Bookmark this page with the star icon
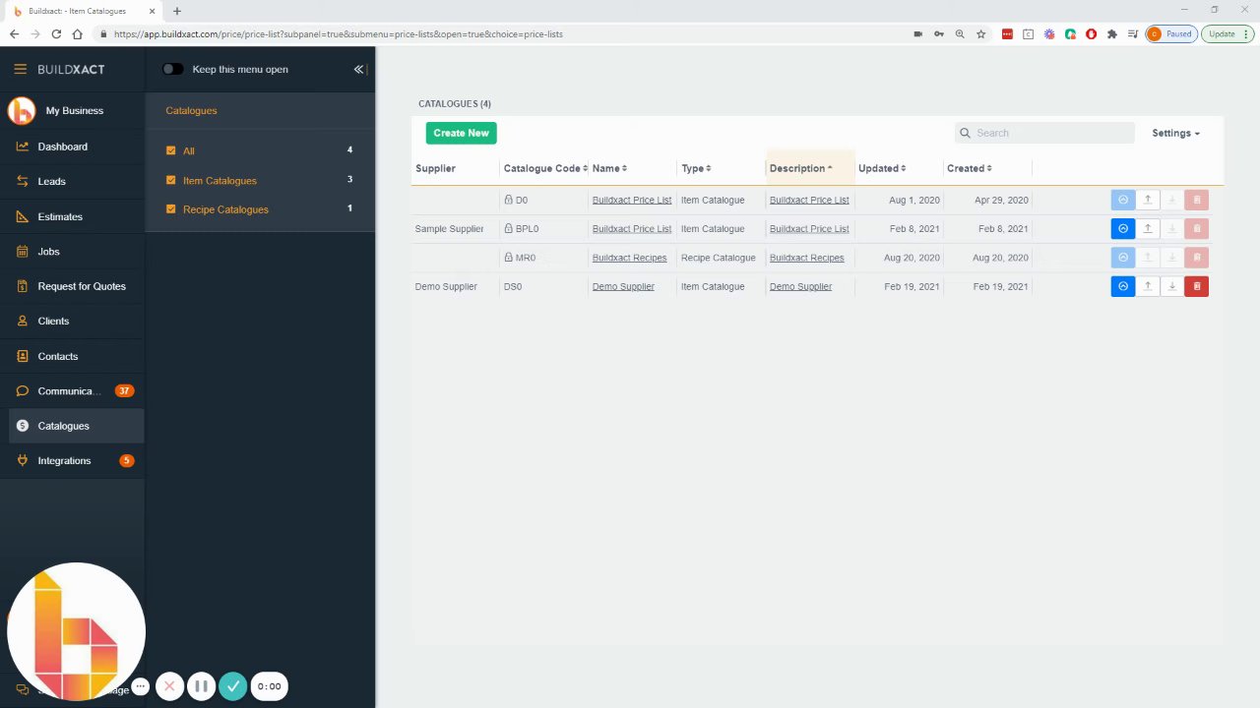This screenshot has height=708, width=1260. point(980,33)
